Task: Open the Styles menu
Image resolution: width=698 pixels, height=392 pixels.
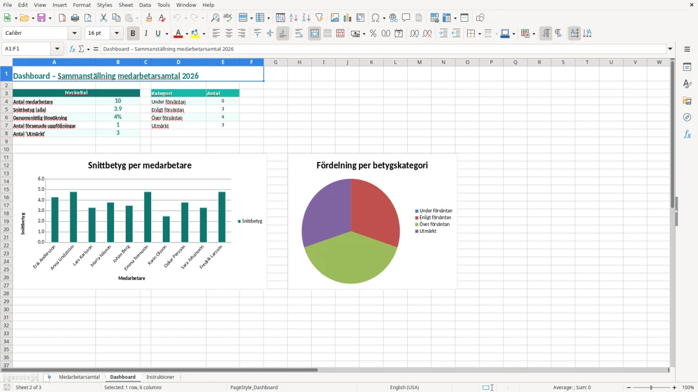Action: [x=105, y=5]
